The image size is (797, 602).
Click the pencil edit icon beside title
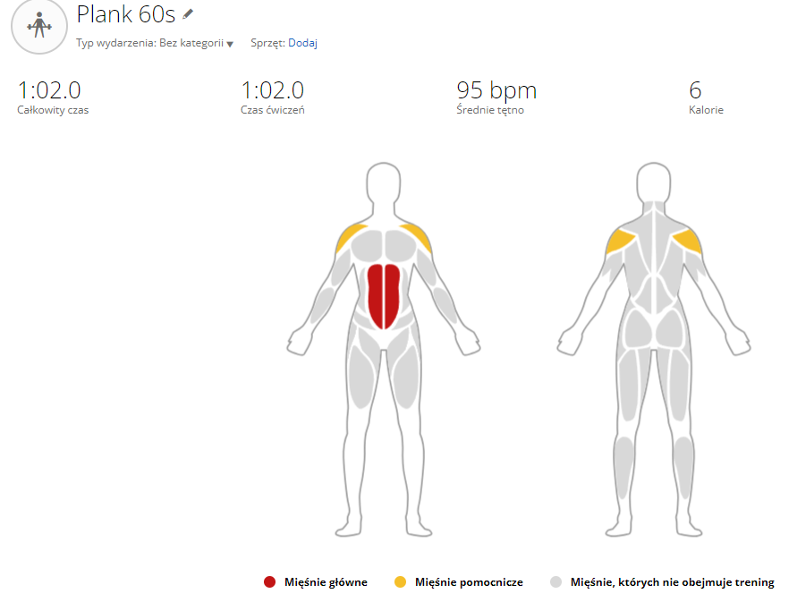point(188,14)
